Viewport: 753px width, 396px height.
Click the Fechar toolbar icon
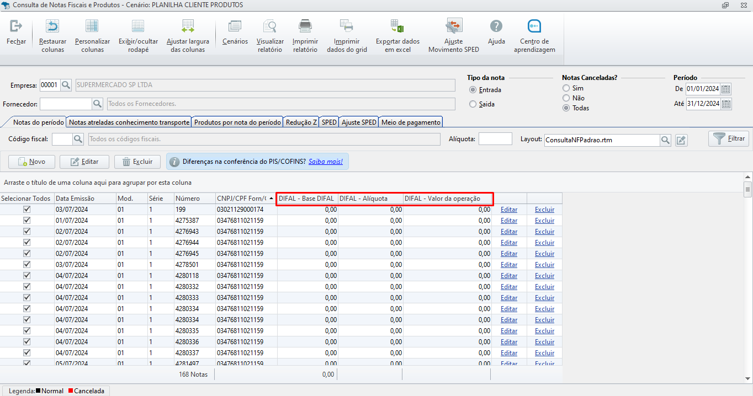point(16,26)
